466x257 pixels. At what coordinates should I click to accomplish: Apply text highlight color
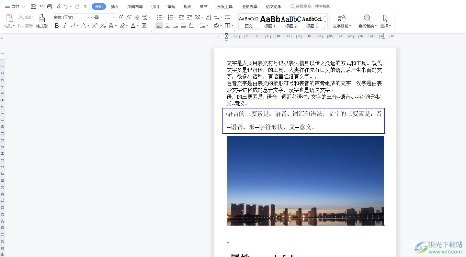click(122, 26)
